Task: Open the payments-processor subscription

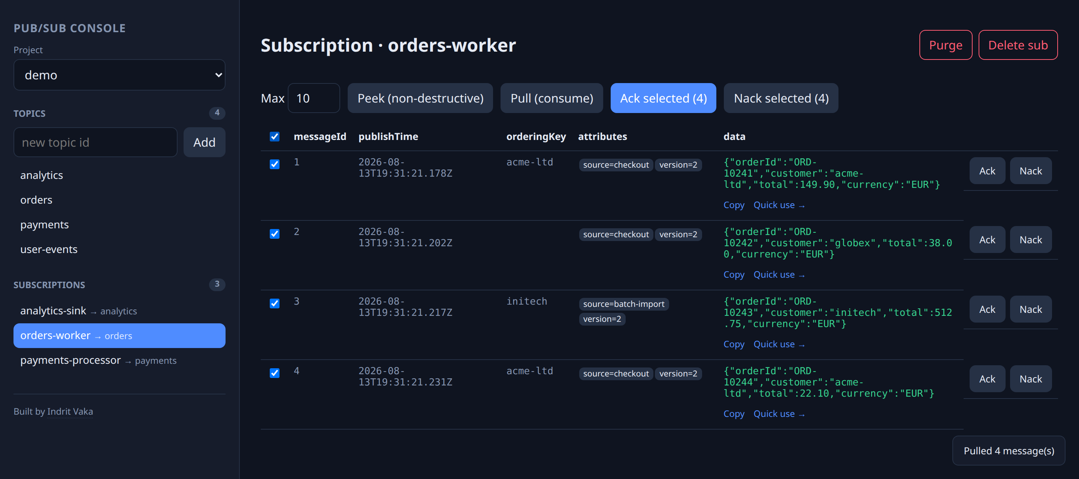Action: (x=120, y=360)
